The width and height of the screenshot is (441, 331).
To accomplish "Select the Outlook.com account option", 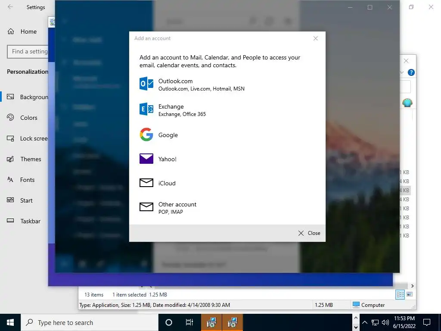I will [x=227, y=84].
